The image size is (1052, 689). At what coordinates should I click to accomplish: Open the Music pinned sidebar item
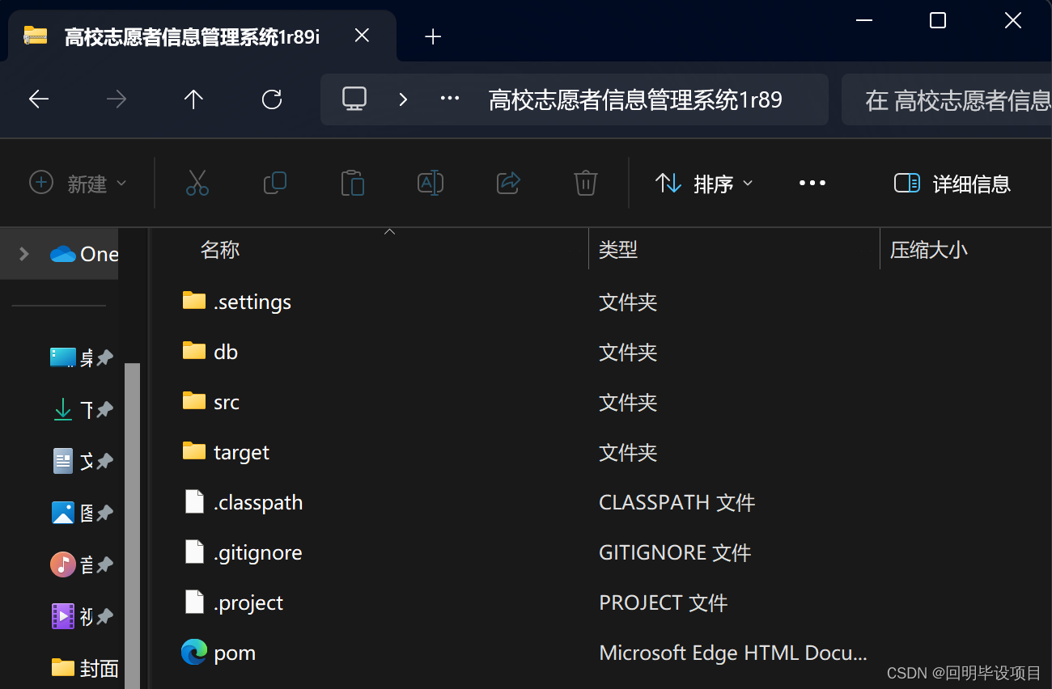point(81,564)
